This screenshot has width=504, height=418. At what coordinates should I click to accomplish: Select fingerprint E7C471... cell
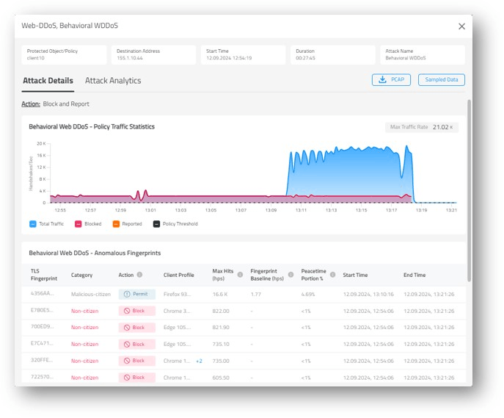click(42, 343)
